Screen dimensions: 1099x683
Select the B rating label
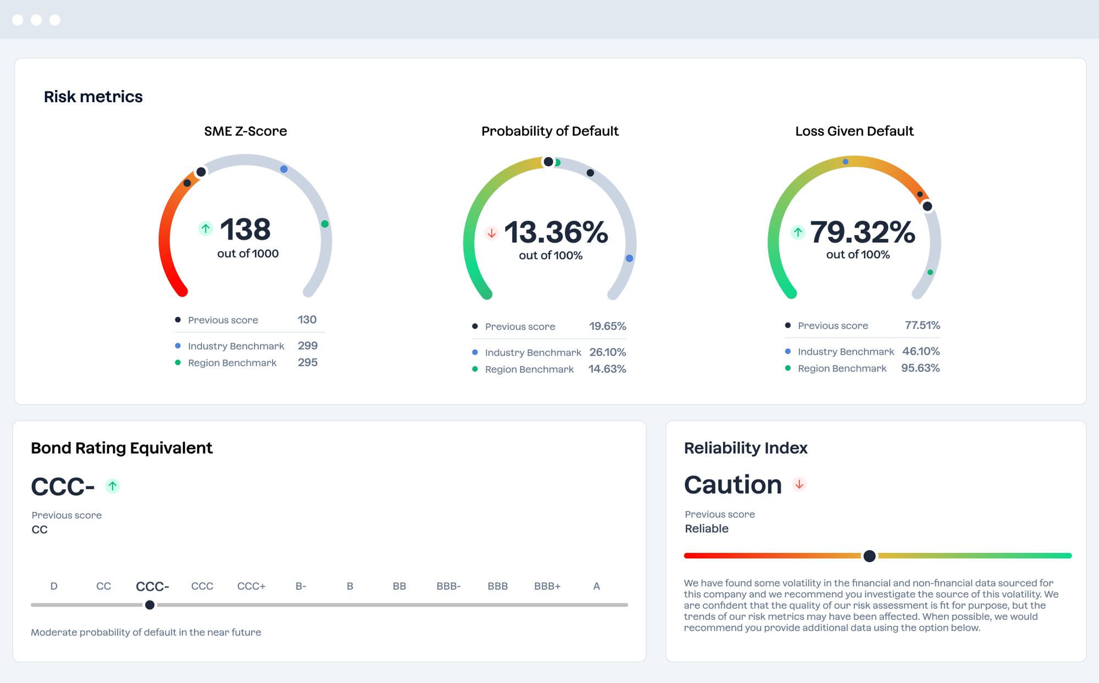coord(350,586)
